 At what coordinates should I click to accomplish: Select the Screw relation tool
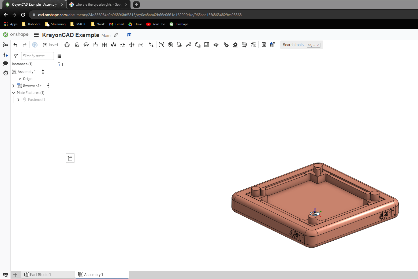pyautogui.click(x=244, y=45)
